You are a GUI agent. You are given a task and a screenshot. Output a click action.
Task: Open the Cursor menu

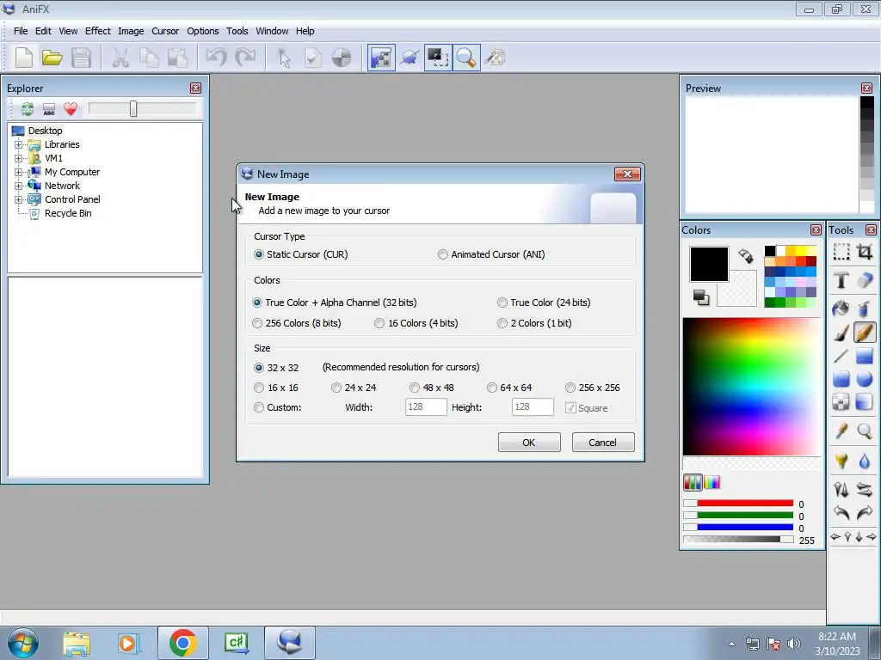pyautogui.click(x=165, y=31)
